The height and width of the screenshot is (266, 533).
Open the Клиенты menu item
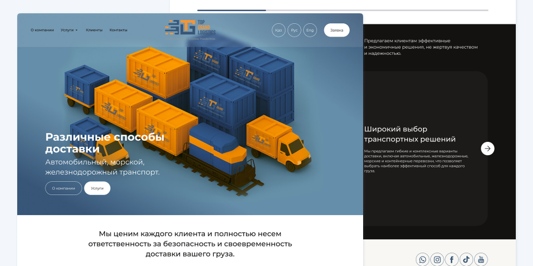coord(94,30)
